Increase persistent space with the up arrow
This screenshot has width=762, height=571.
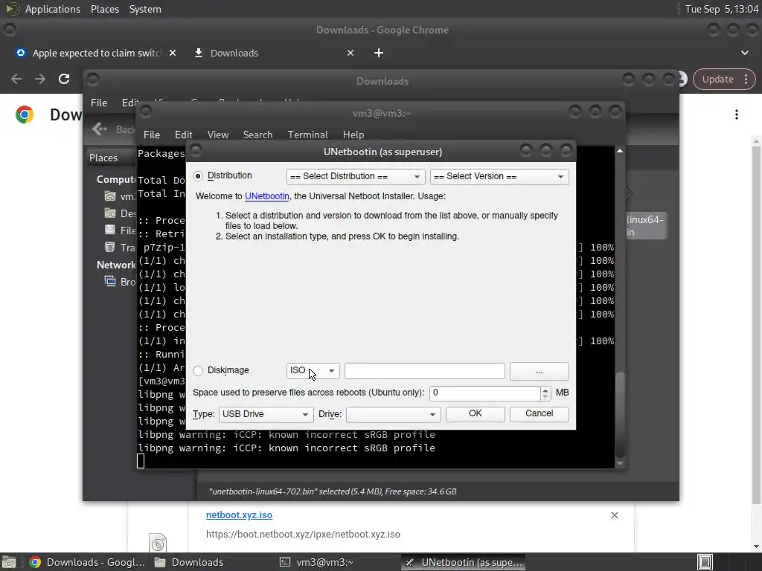[x=545, y=390]
